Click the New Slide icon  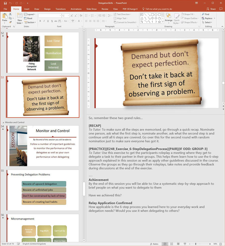20,15
